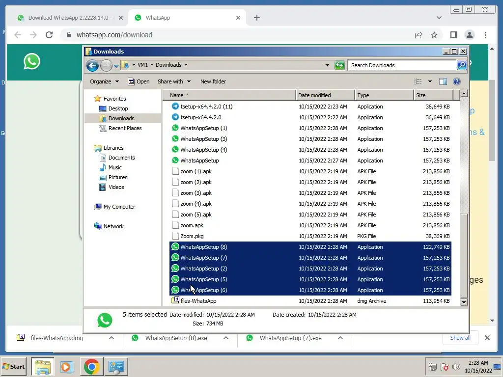503x377 pixels.
Task: Expand WhatsAppSetup (8).exe download options chevron
Action: coord(226,338)
